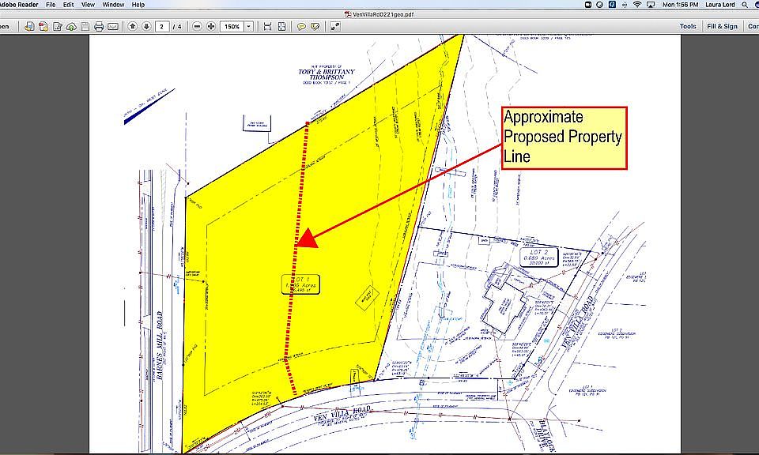The image size is (759, 455).
Task: Go to next page with down arrow
Action: coord(146,27)
